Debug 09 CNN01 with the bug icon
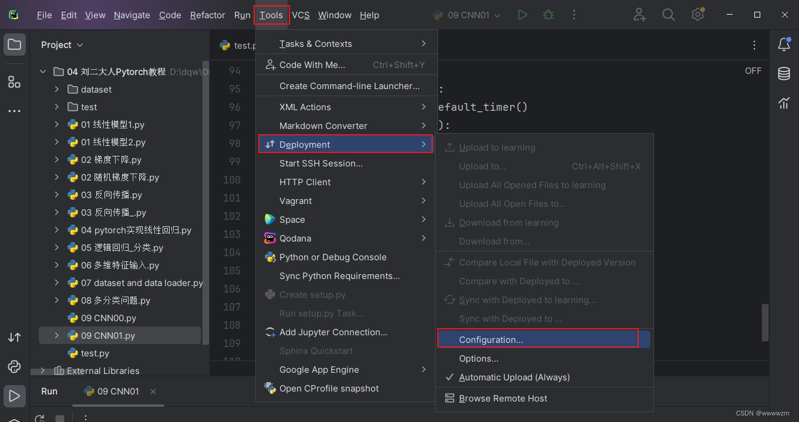Screen dimensions: 799x422 [x=548, y=15]
